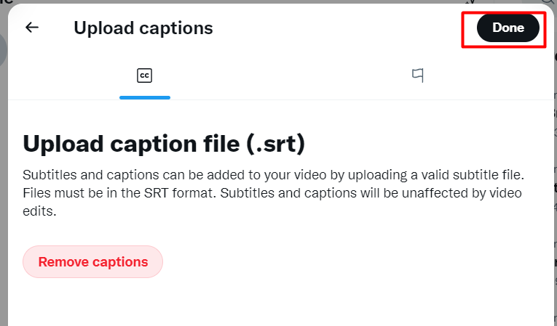Viewport: 557px width, 326px height.
Task: Choose the flag tab next to CC
Action: 417,75
